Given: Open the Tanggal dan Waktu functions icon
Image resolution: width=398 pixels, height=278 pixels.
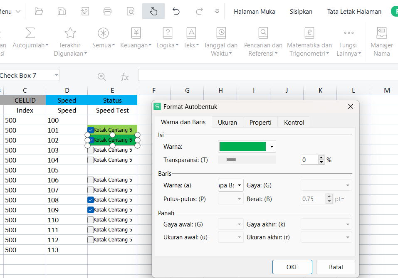Looking at the screenshot, I should [x=221, y=33].
